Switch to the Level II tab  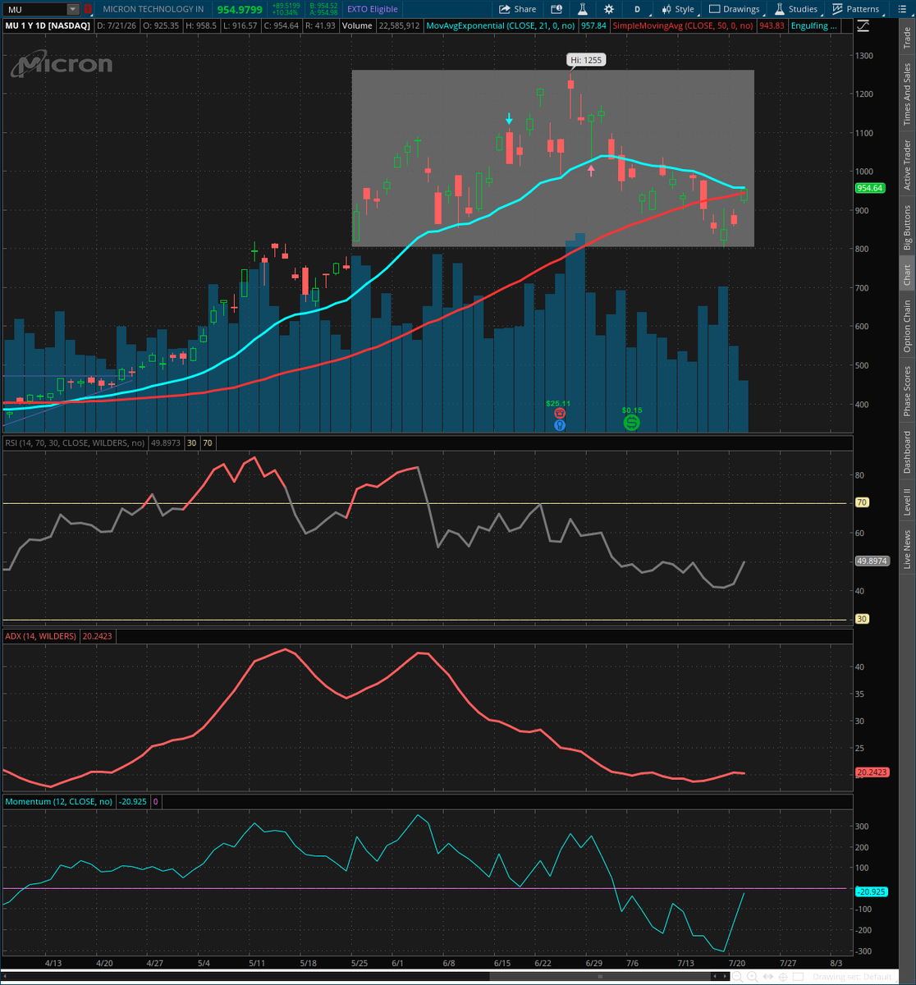[x=907, y=502]
